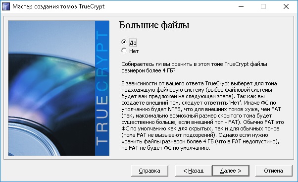Select the 'Нет' radio button
Image resolution: width=298 pixels, height=182 pixels.
124,51
